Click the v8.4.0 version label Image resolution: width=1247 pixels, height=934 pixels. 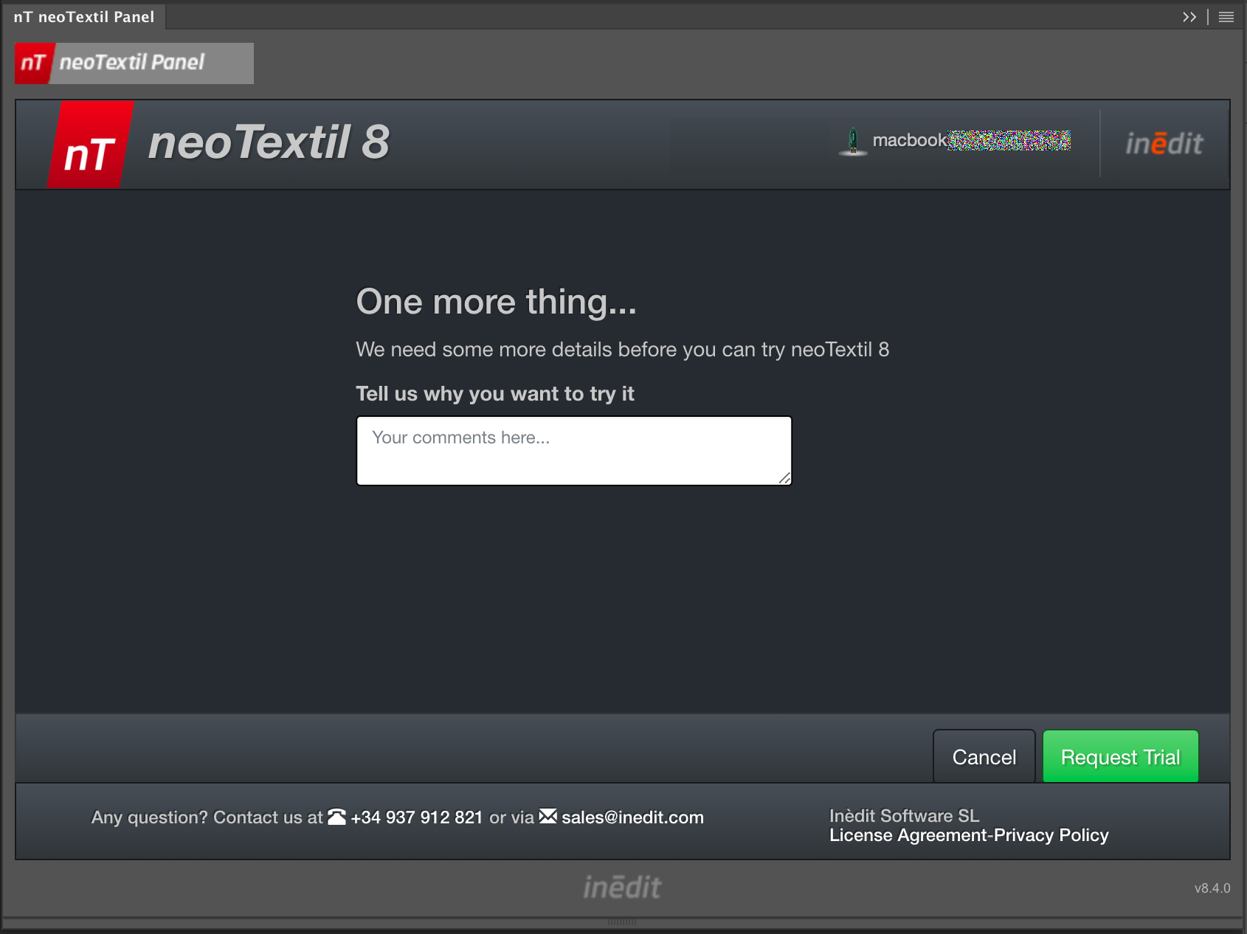[x=1212, y=888]
